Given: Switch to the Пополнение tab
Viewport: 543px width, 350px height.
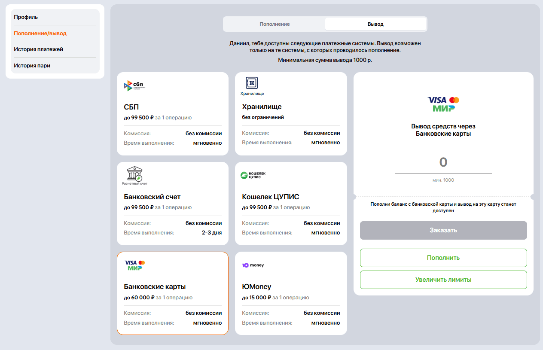Looking at the screenshot, I should point(275,24).
